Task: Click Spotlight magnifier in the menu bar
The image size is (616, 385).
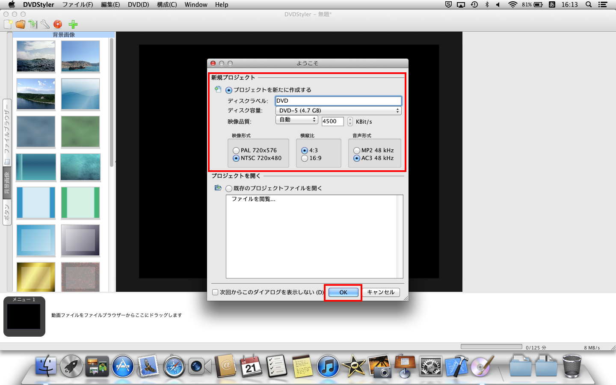Action: point(589,5)
